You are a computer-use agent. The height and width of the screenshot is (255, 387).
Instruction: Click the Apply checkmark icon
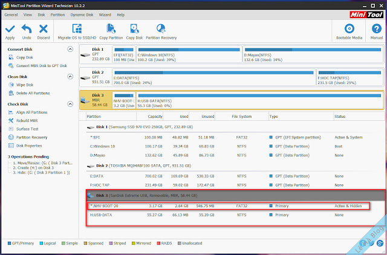10,29
